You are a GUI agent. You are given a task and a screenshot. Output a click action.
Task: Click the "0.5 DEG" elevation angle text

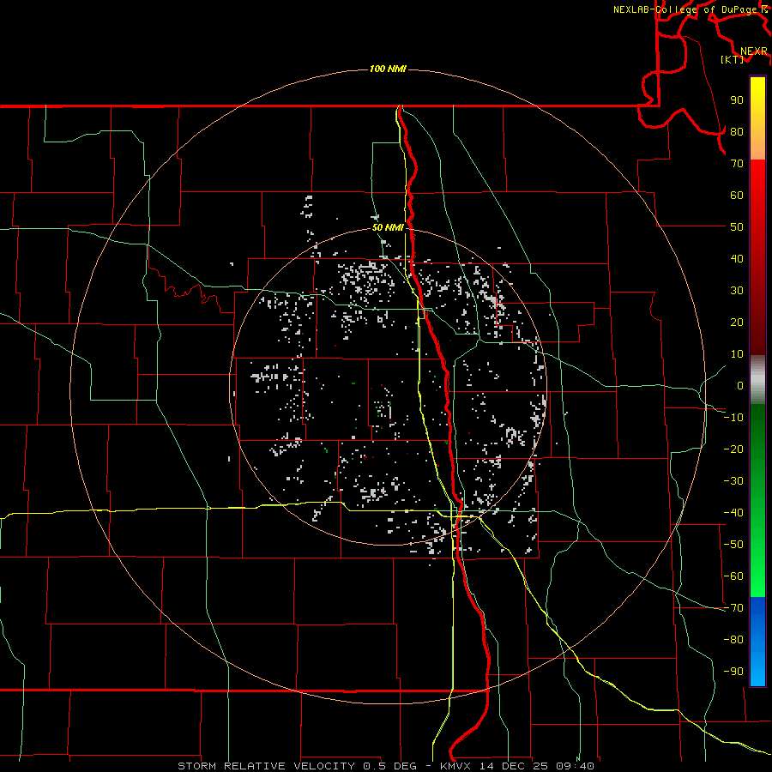(390, 766)
